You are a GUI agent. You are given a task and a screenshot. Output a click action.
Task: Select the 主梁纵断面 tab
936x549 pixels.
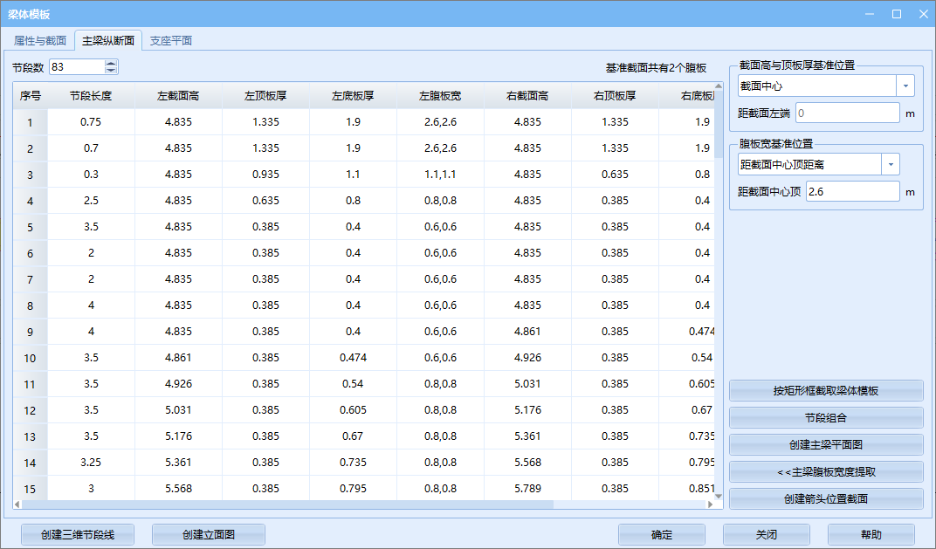(x=108, y=41)
